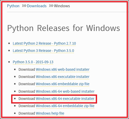129x119 pixels.
Task: Open the Python 3.5.0 - 2015-09-13 release link
Action: click(33, 62)
